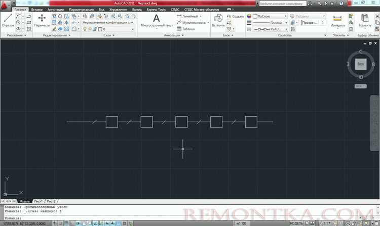Switch to the Вставка ribbon tab

click(x=37, y=10)
